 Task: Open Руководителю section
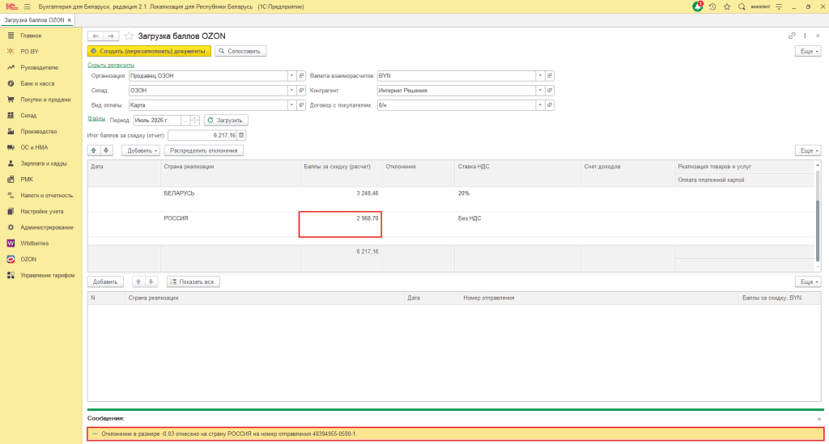[x=39, y=68]
